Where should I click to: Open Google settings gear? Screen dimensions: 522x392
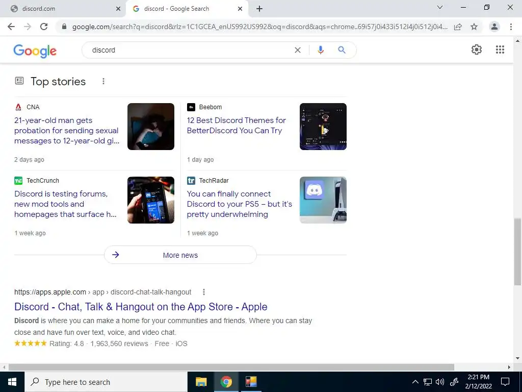tap(477, 50)
